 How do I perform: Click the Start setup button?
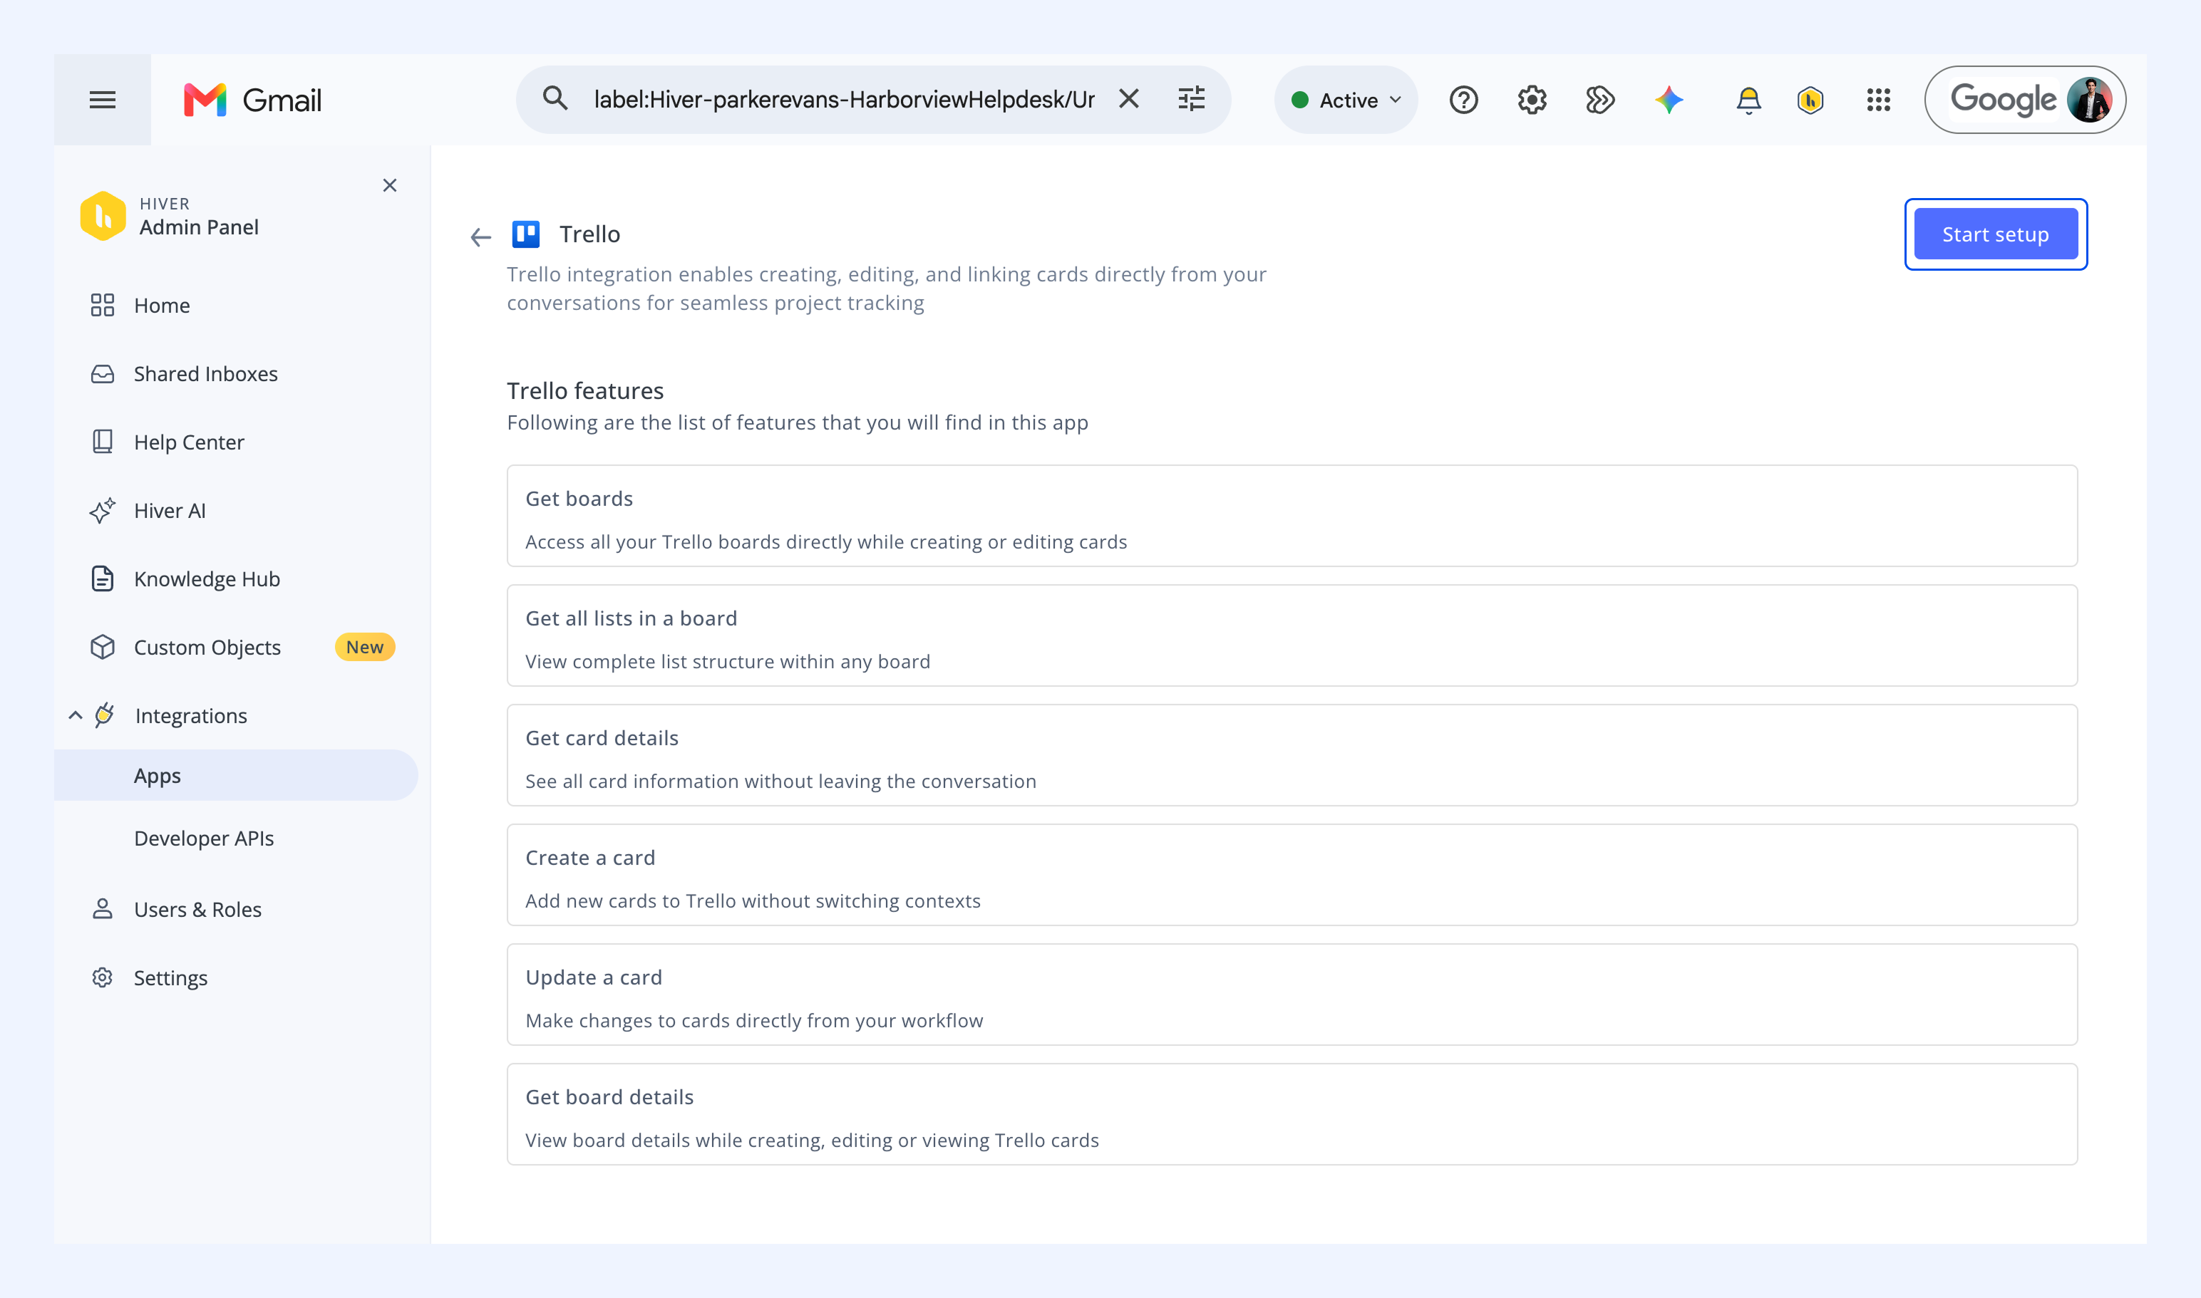pos(1995,234)
